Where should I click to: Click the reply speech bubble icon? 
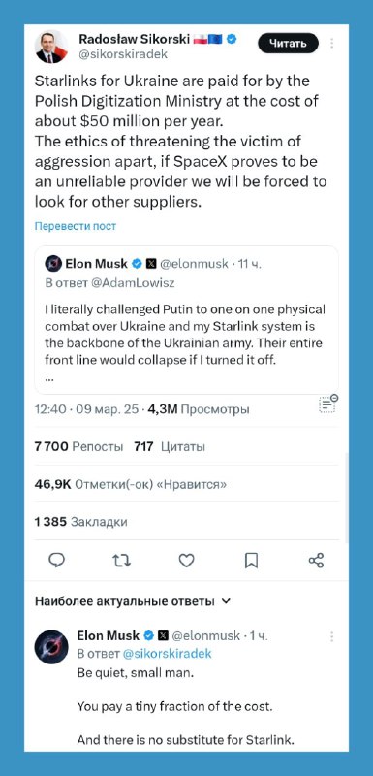(x=57, y=561)
